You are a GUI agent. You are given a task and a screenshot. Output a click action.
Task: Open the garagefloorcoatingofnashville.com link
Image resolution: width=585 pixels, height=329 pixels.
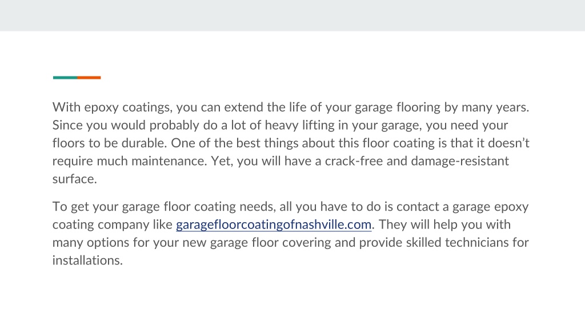point(274,224)
